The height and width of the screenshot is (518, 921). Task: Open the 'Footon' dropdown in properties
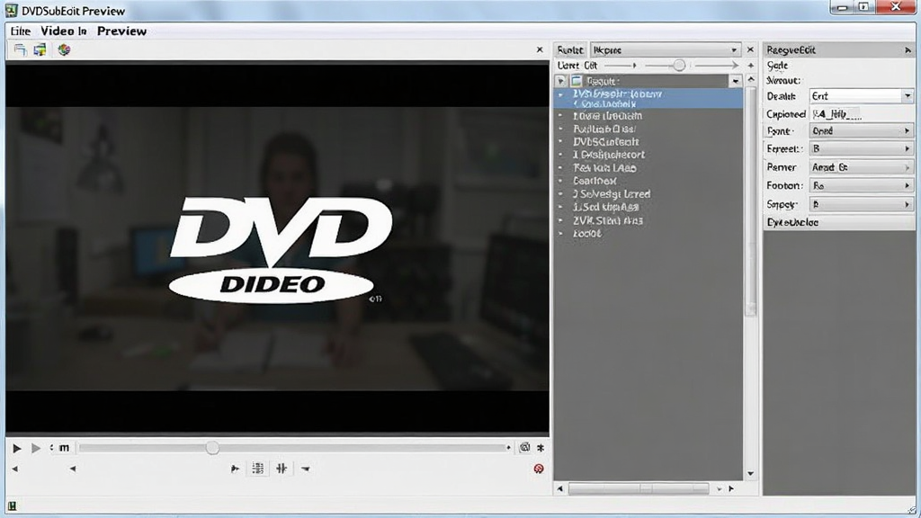861,185
